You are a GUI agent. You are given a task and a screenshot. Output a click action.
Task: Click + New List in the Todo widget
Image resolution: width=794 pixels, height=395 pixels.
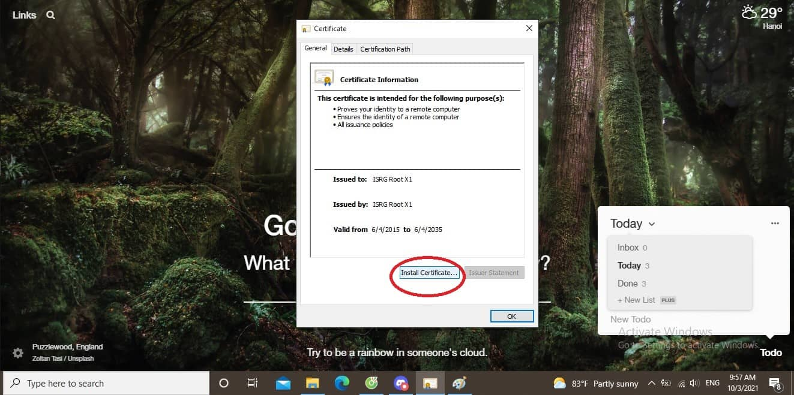[636, 300]
